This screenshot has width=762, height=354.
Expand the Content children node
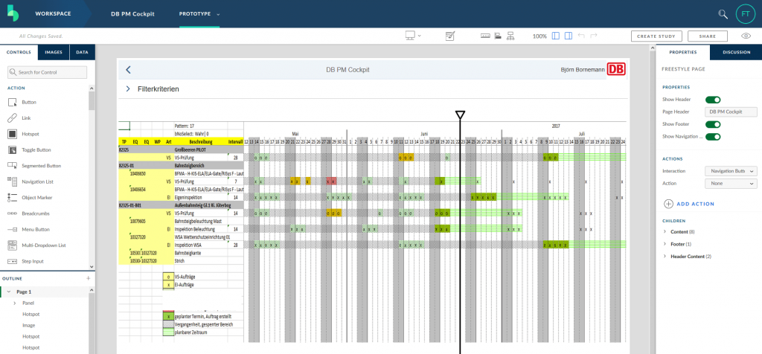tap(664, 232)
